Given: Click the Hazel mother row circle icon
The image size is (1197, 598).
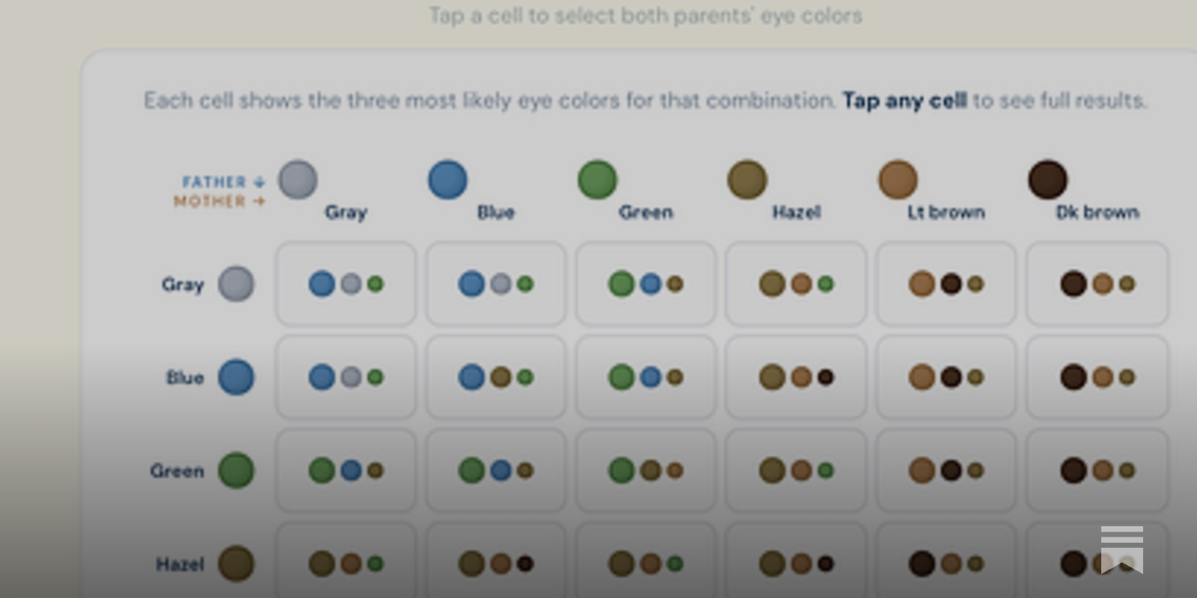Looking at the screenshot, I should pos(236,564).
